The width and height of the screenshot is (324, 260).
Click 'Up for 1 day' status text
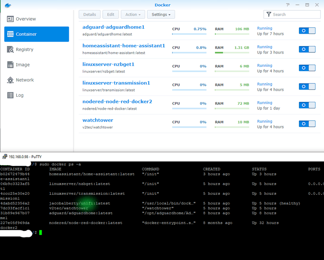click(269, 108)
